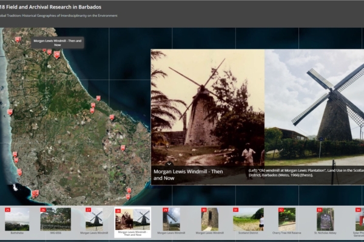Collapse the caption using the chevron arrow
The image size is (364, 242).
(x=170, y=163)
